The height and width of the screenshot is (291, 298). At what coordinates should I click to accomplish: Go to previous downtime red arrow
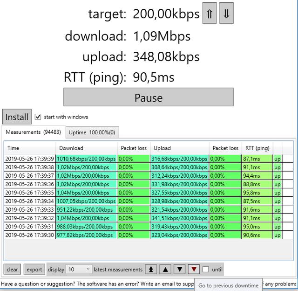pyautogui.click(x=194, y=269)
